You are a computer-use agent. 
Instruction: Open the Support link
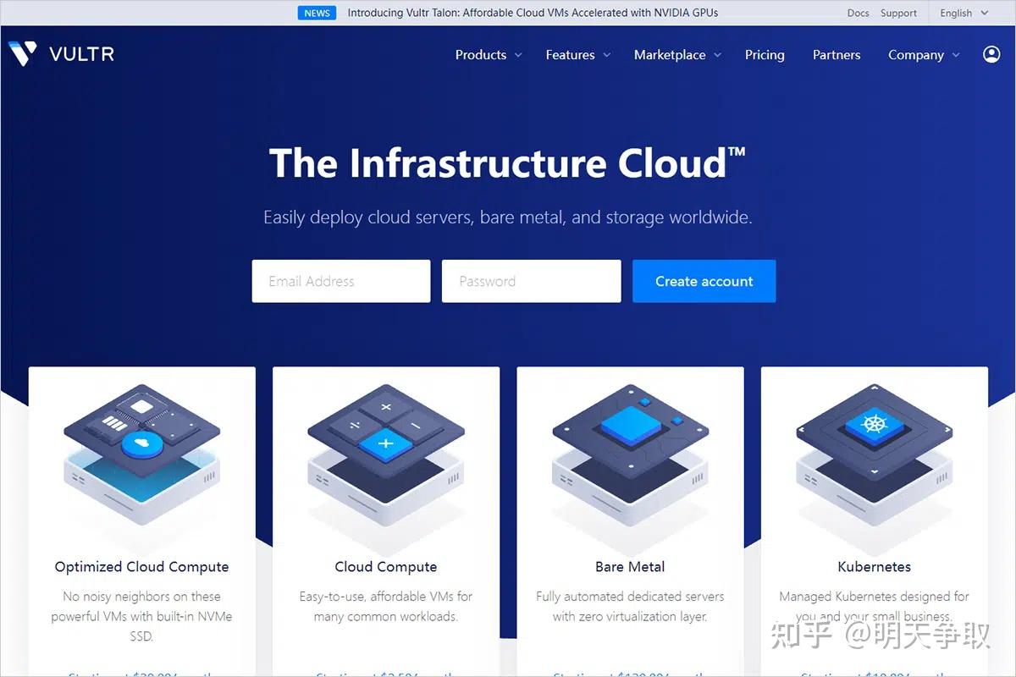(898, 13)
